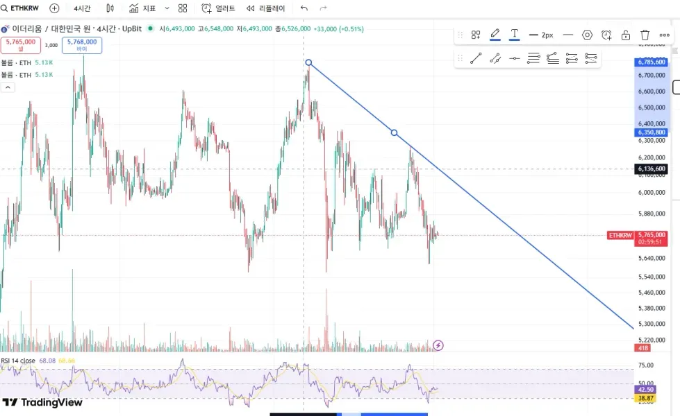Select the parallel channel drawing tool
Image resolution: width=680 pixels, height=416 pixels.
[495, 58]
